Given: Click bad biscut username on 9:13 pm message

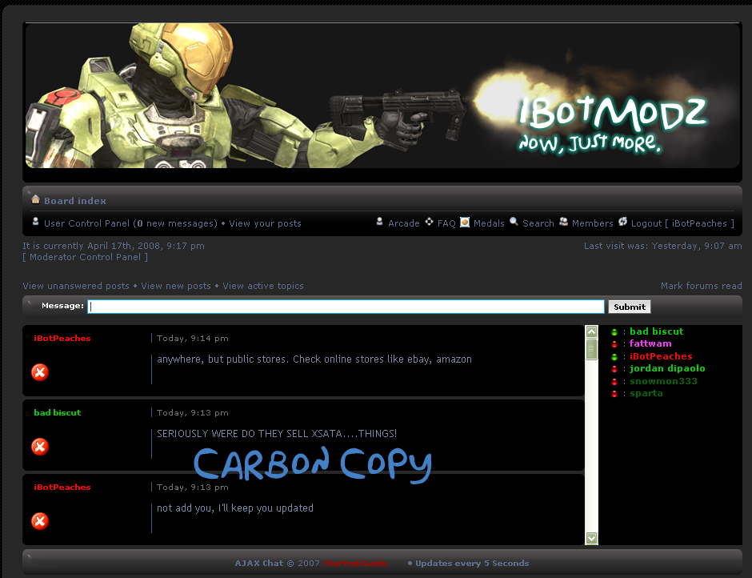Looking at the screenshot, I should pos(58,413).
